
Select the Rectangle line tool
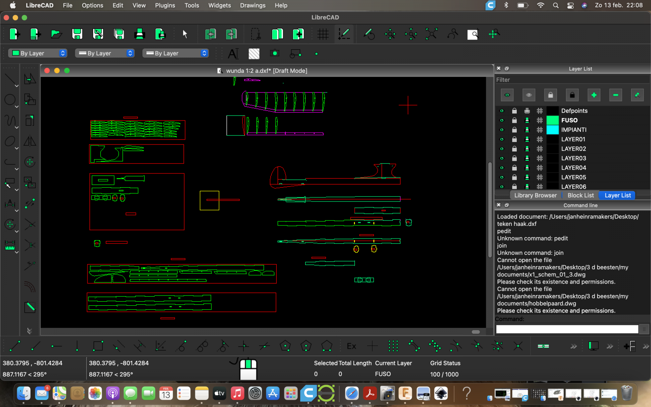click(x=98, y=346)
